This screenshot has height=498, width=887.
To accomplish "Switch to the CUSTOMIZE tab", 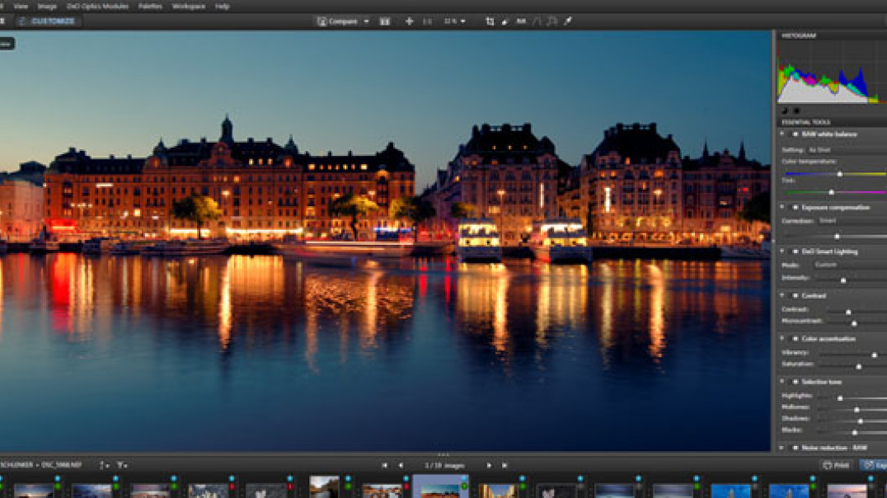I will click(x=48, y=21).
